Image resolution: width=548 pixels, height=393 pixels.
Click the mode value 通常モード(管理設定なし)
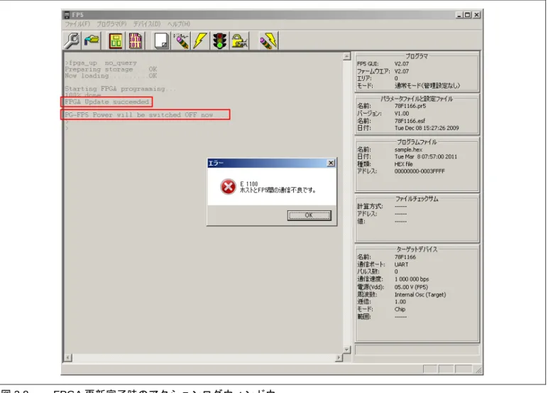pos(427,85)
